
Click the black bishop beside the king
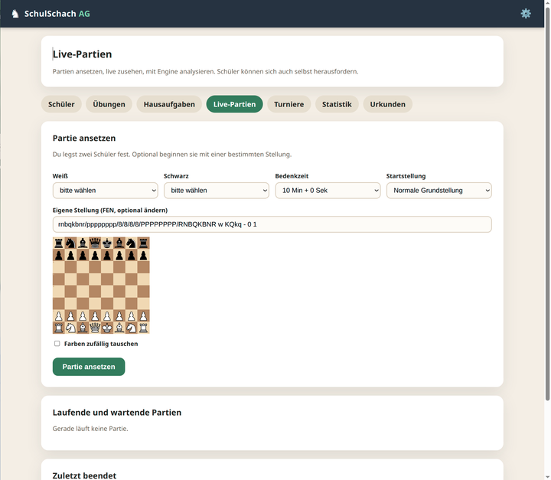[119, 243]
